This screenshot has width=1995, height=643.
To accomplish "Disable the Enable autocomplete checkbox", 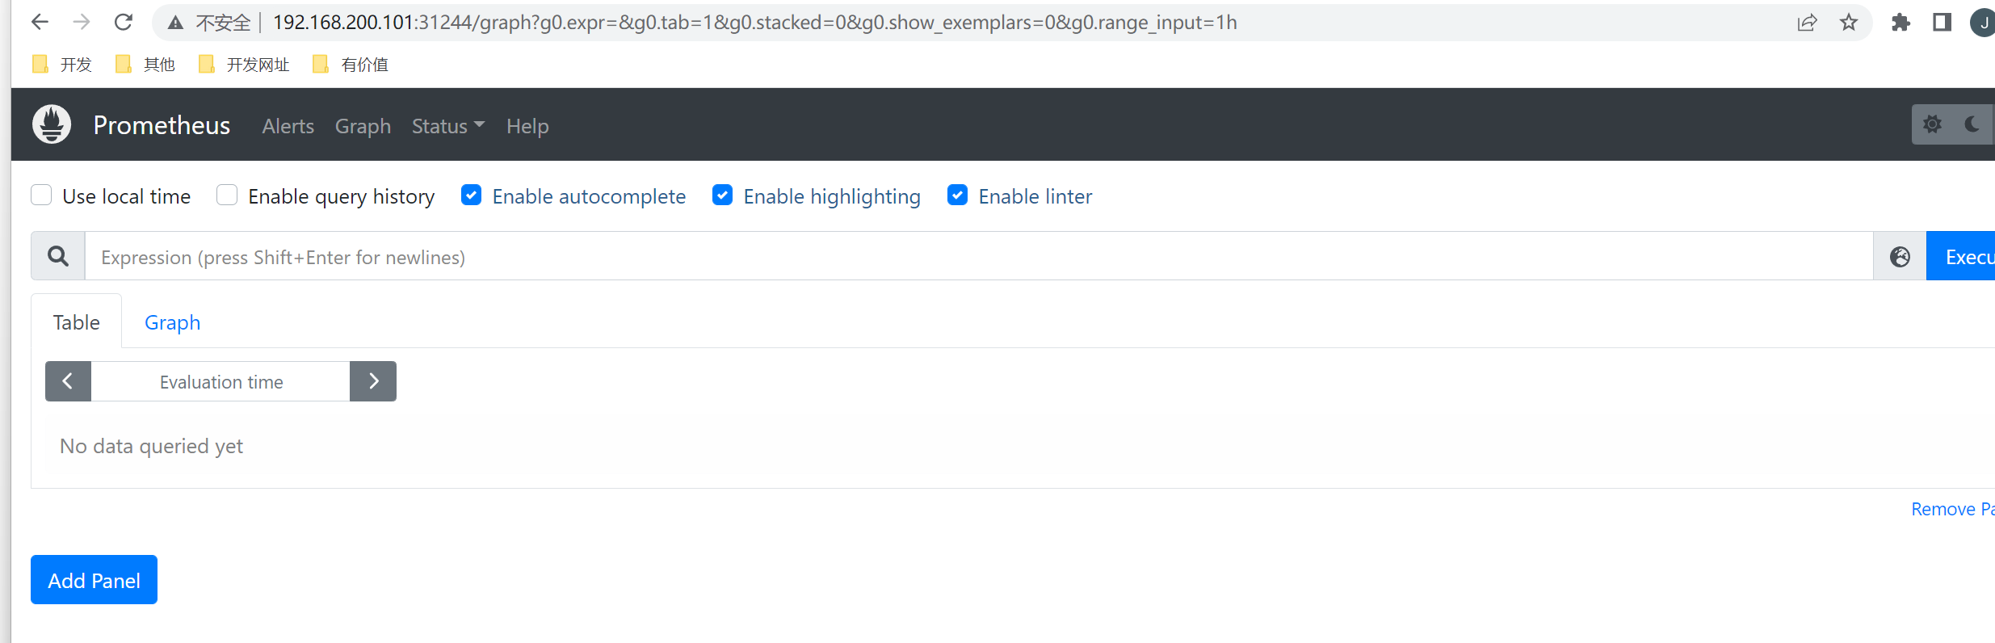I will [472, 195].
